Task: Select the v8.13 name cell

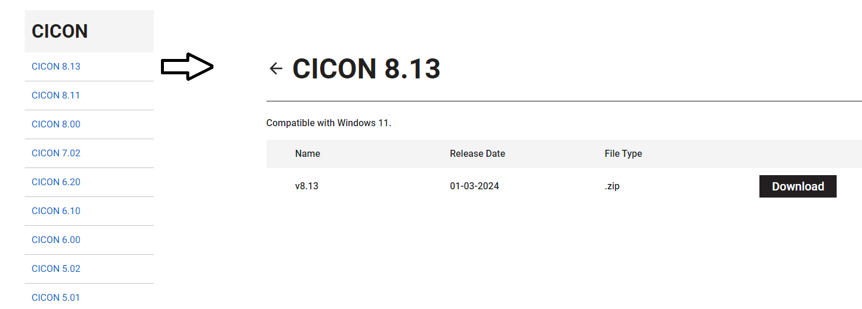Action: pos(307,186)
